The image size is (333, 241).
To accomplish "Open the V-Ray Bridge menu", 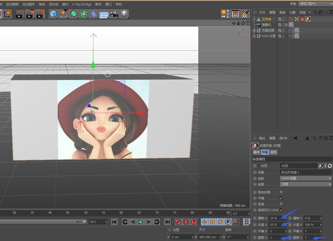I will (x=82, y=4).
